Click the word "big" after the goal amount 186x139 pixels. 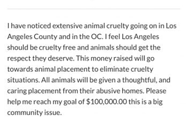pyautogui.click(x=158, y=102)
